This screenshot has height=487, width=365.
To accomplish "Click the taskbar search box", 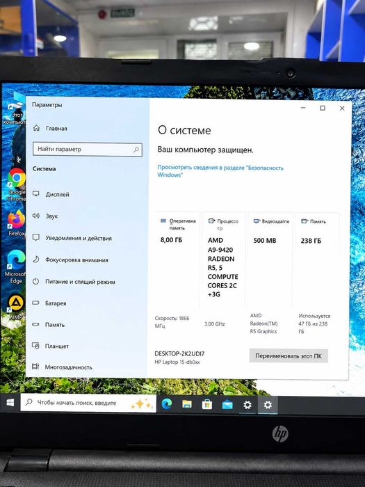I will (88, 403).
